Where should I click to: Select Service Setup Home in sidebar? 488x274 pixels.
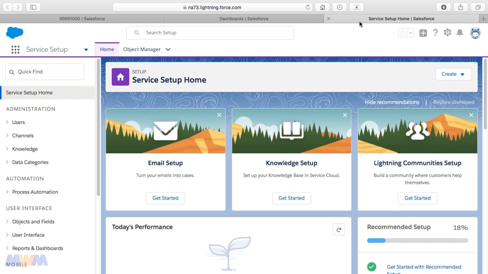[x=48, y=92]
